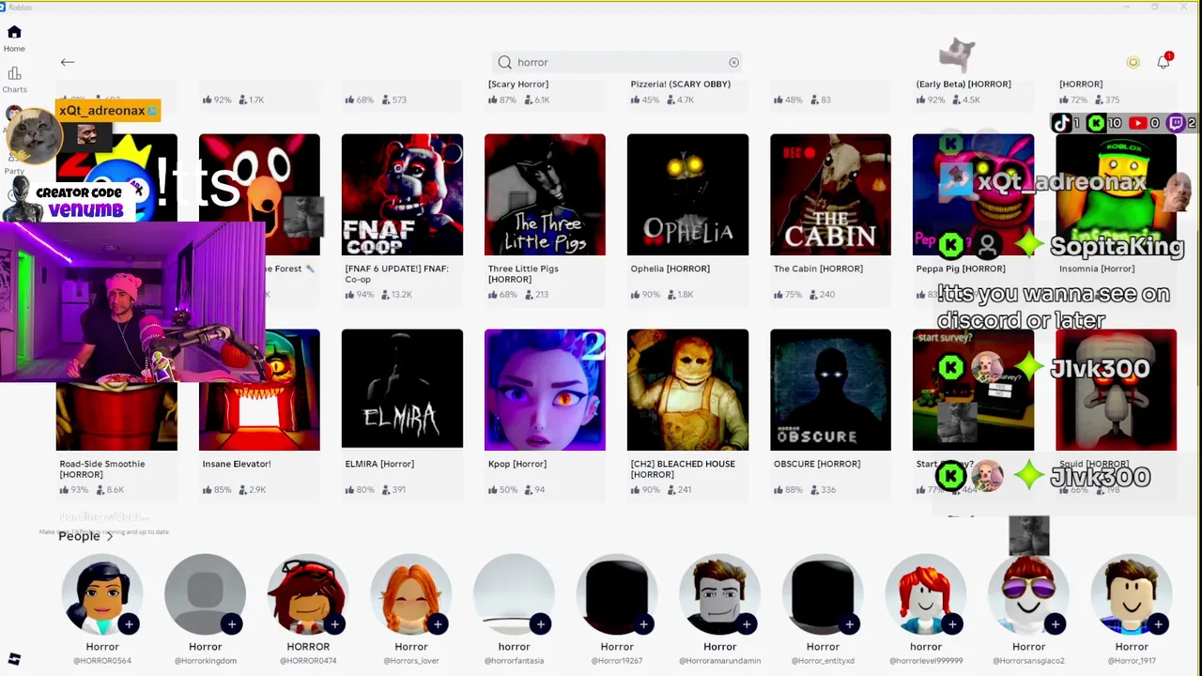Open avatar of @Horrors_lover

click(x=410, y=595)
